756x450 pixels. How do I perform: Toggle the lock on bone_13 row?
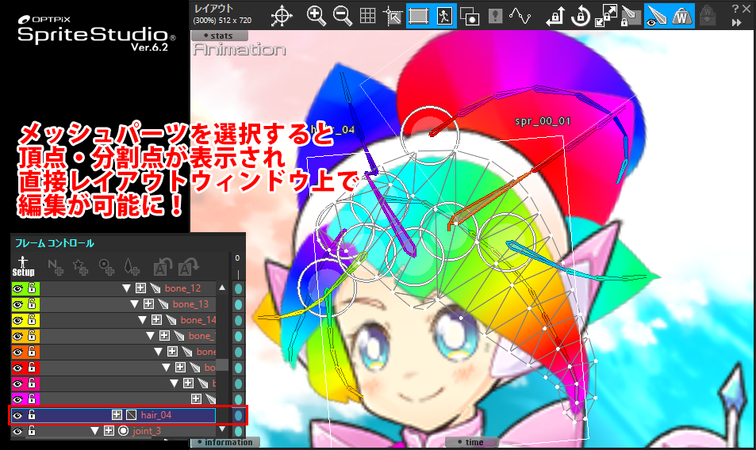click(x=32, y=304)
